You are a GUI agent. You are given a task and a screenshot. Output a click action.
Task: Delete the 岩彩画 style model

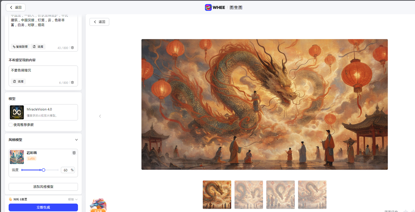pyautogui.click(x=74, y=153)
